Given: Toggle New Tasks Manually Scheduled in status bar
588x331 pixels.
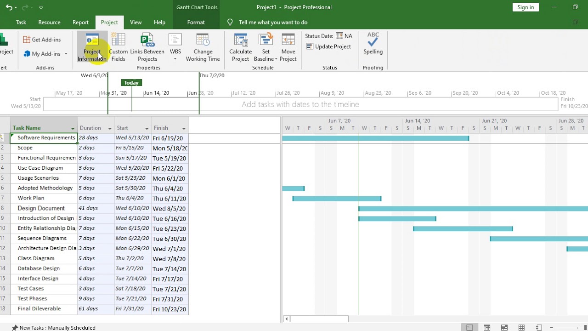Looking at the screenshot, I should [x=53, y=328].
